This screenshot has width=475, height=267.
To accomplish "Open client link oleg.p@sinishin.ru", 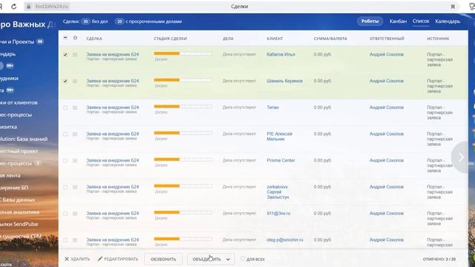I will point(285,240).
